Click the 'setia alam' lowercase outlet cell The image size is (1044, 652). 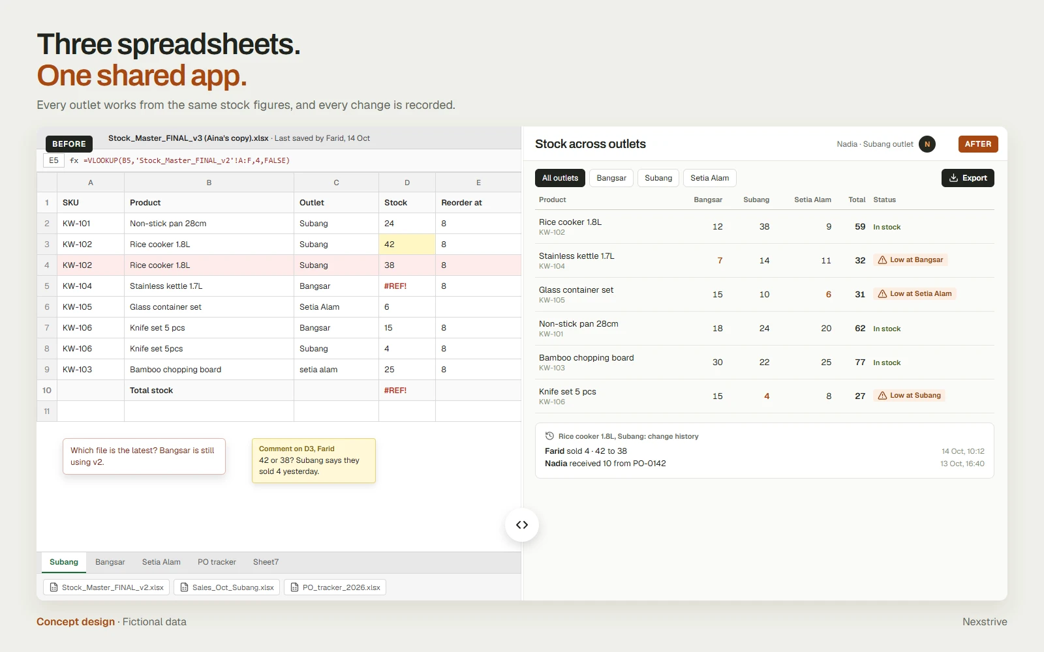(x=336, y=370)
